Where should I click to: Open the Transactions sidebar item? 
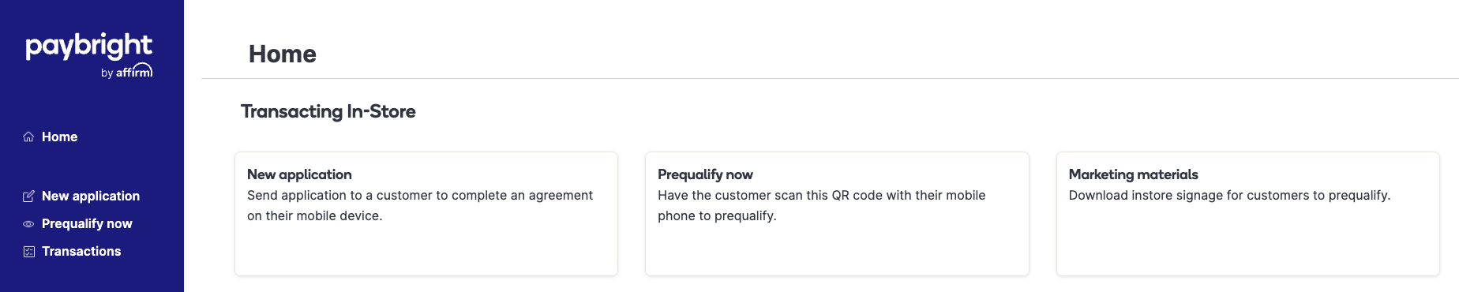point(81,252)
